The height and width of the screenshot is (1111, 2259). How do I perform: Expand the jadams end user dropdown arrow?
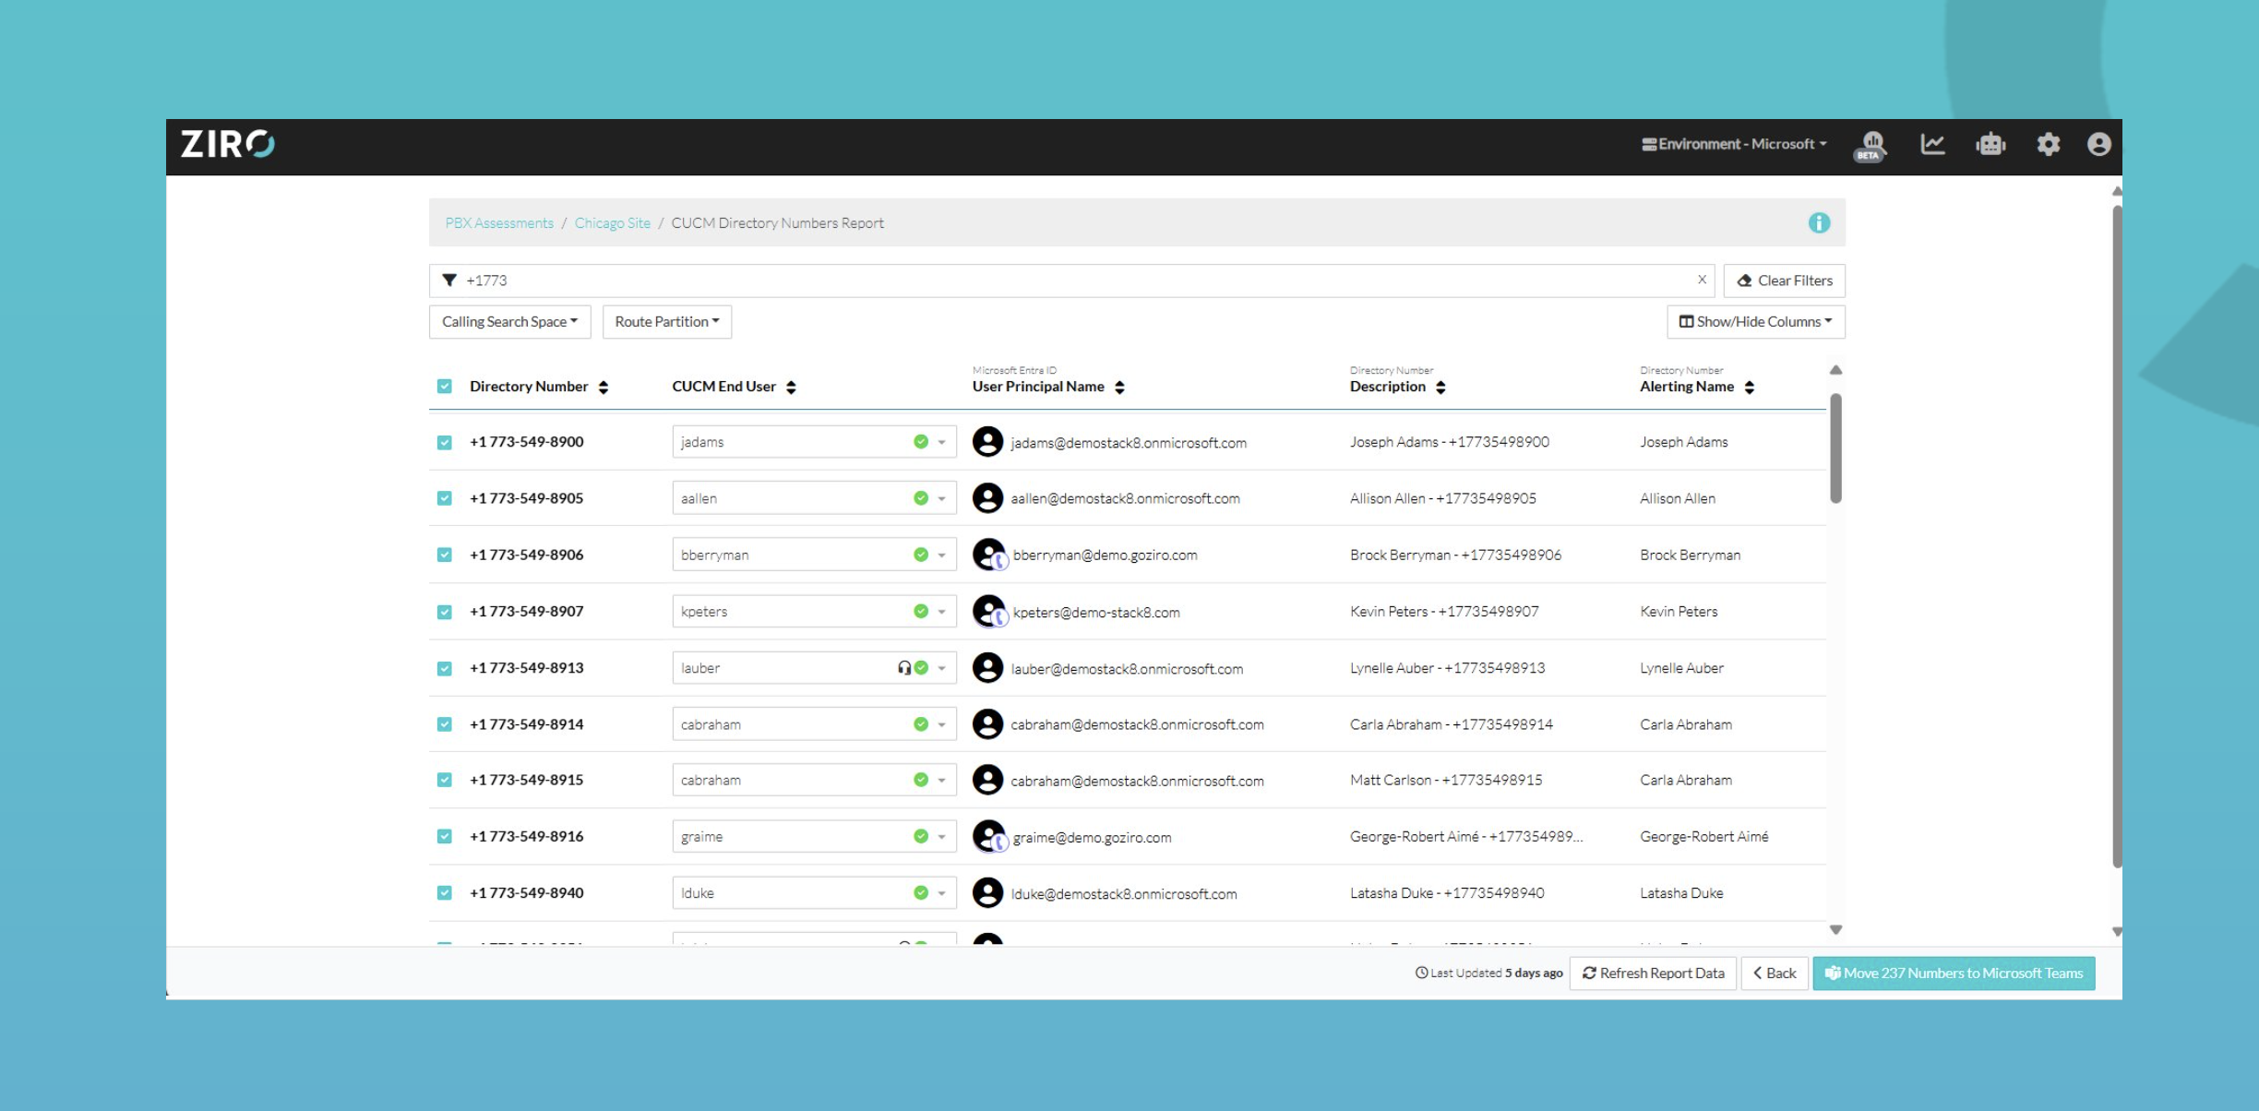tap(942, 442)
